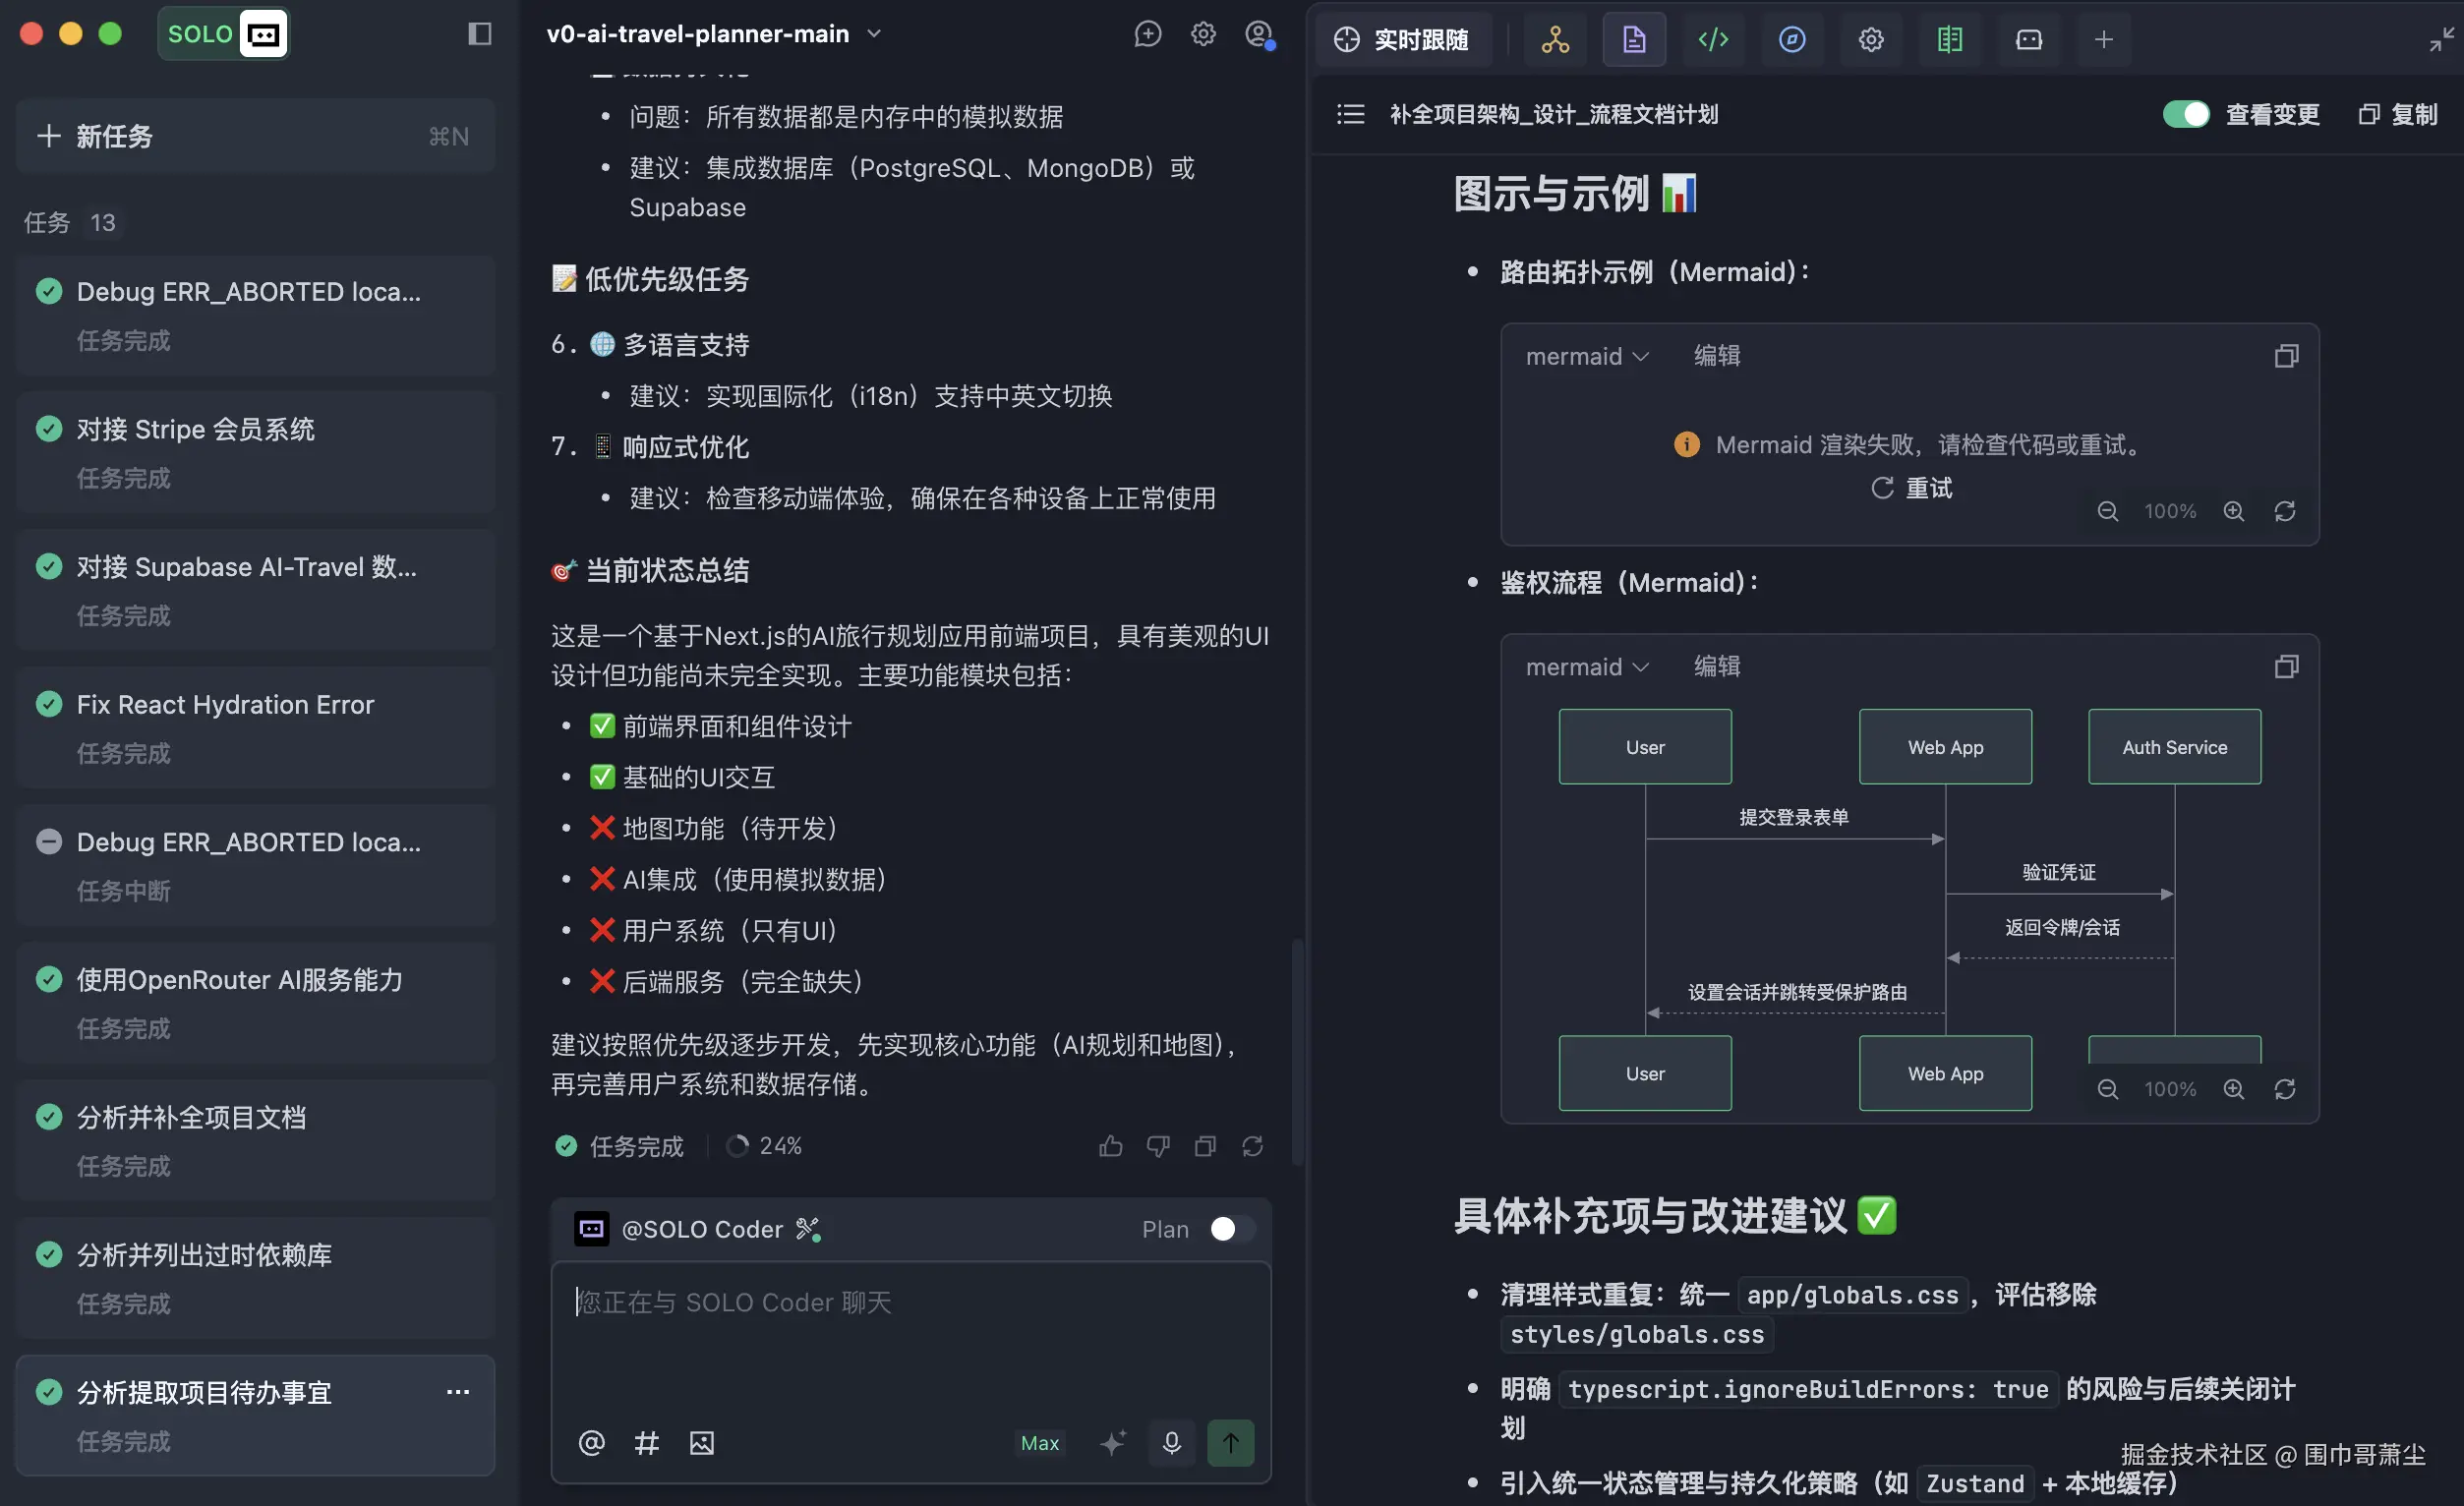Select the code view icon in right toolbar
The image size is (2464, 1506).
coord(1713,40)
